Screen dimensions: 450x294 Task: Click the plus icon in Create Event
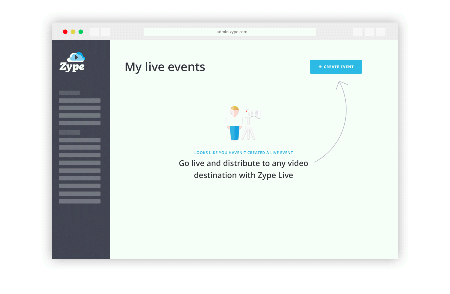point(320,67)
